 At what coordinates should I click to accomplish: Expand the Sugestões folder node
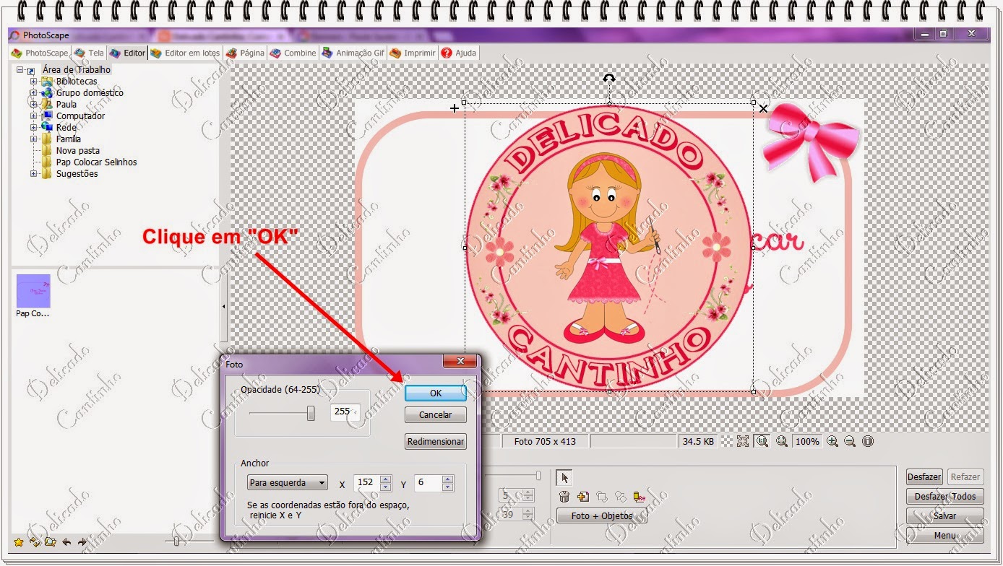[33, 174]
